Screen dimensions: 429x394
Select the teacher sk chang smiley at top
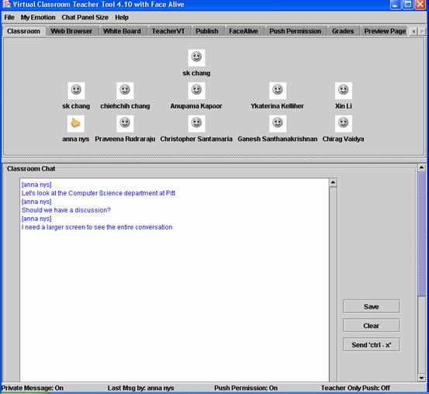[196, 57]
